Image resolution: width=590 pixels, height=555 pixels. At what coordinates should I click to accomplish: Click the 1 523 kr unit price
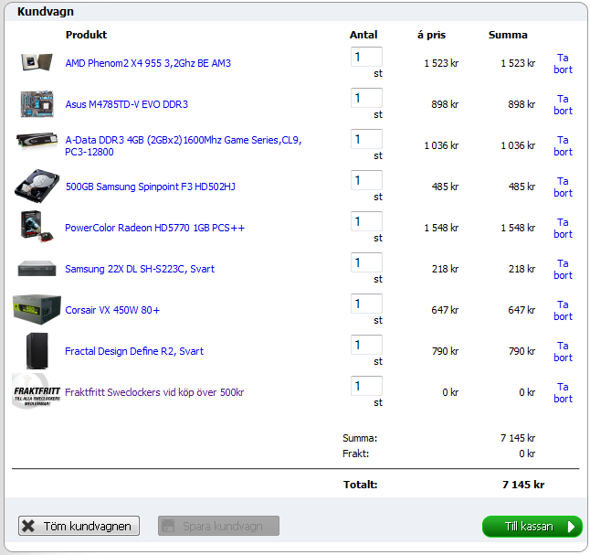(x=441, y=63)
